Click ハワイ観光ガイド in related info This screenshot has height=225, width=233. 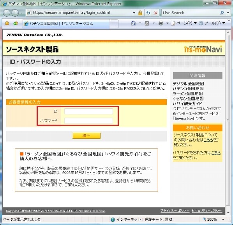click(187, 104)
